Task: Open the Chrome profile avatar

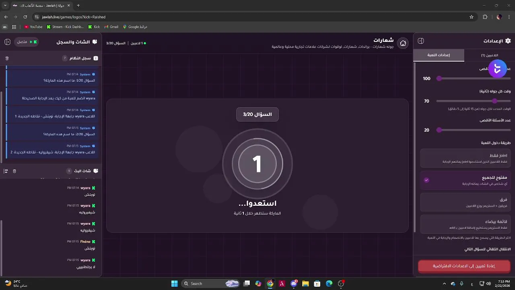Action: point(499,17)
